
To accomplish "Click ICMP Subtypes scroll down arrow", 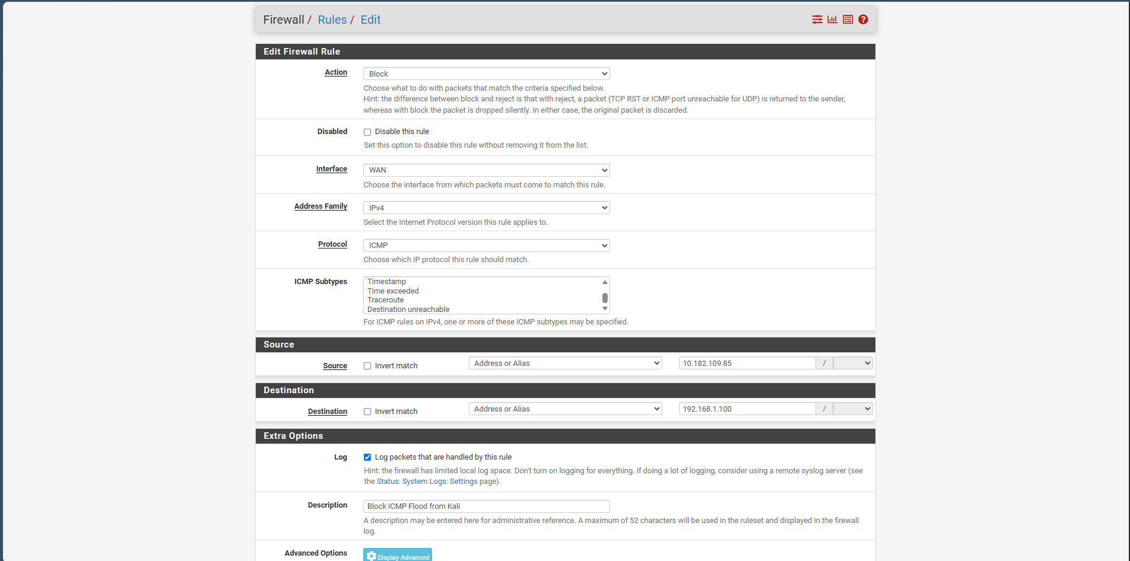I will point(605,309).
